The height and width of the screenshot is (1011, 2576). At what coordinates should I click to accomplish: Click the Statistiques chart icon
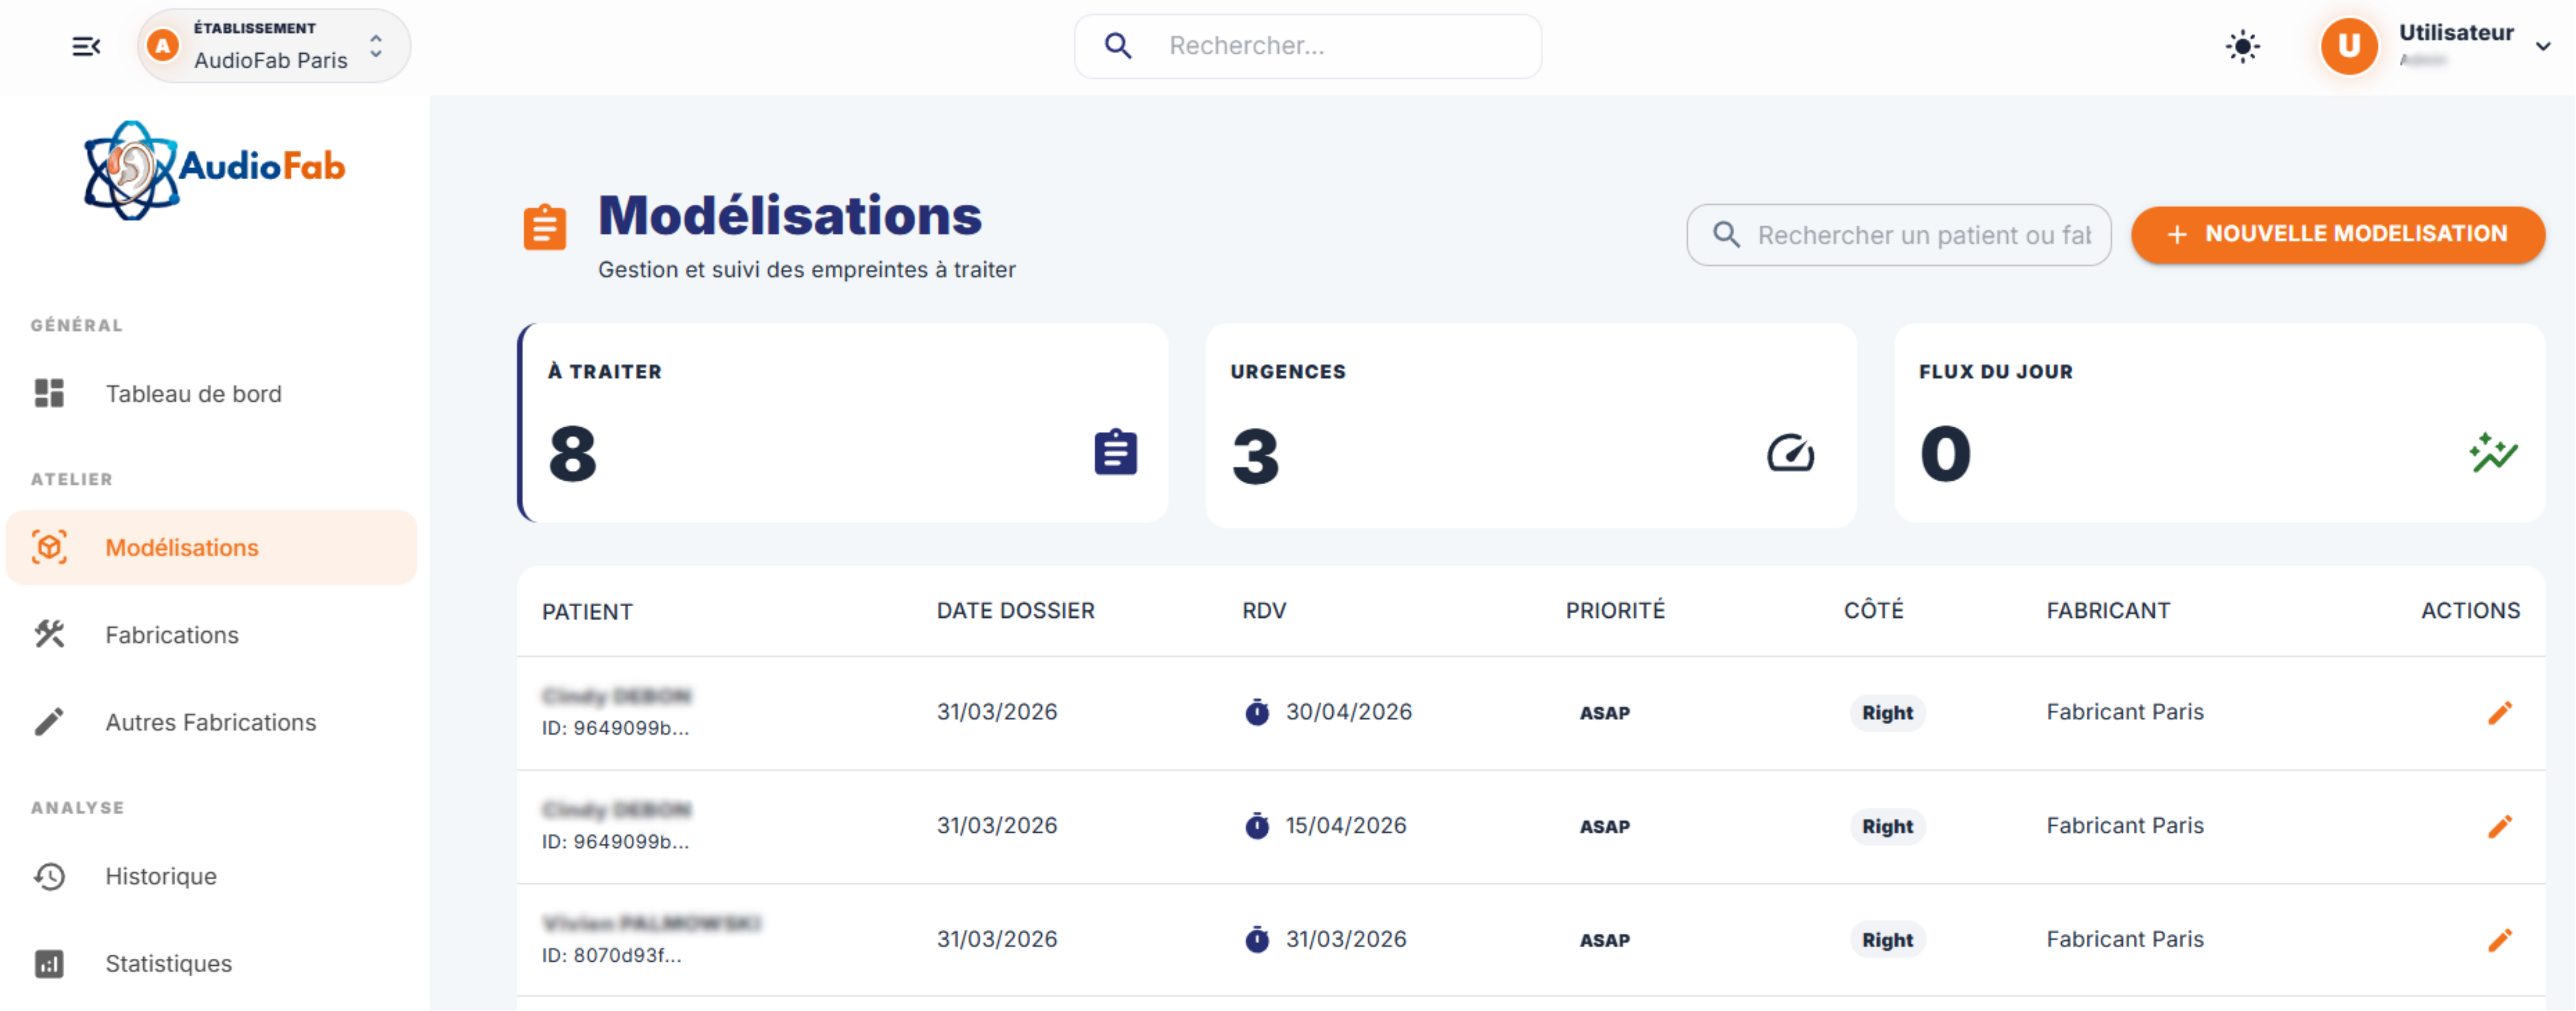(49, 963)
